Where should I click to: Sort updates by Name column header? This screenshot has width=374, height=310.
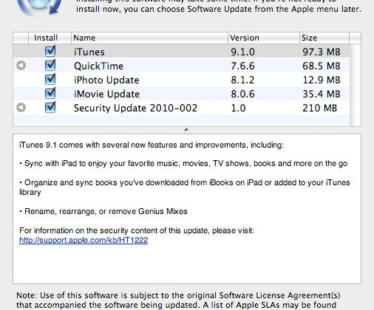(x=149, y=38)
